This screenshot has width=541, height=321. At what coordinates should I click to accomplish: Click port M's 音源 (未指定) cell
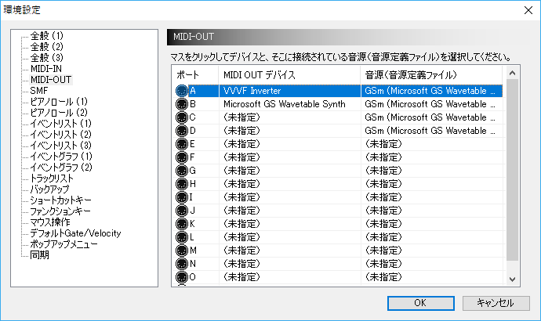pyautogui.click(x=432, y=251)
